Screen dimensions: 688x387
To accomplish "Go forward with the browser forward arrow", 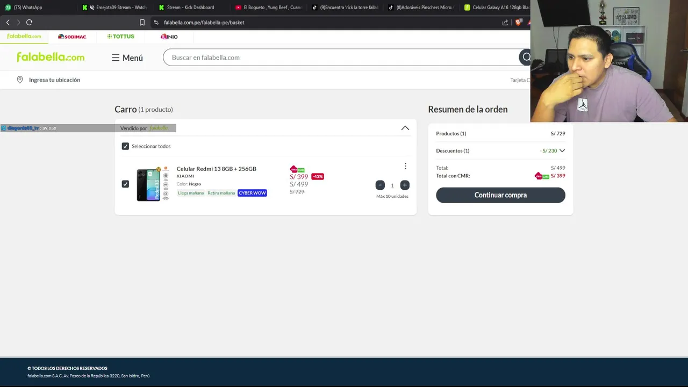I will (18, 23).
